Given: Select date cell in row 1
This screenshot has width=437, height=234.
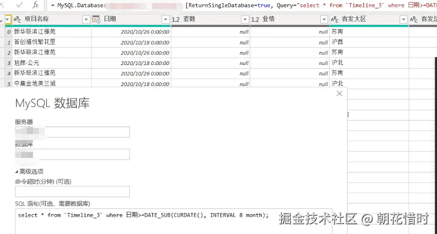Looking at the screenshot, I should (131, 42).
